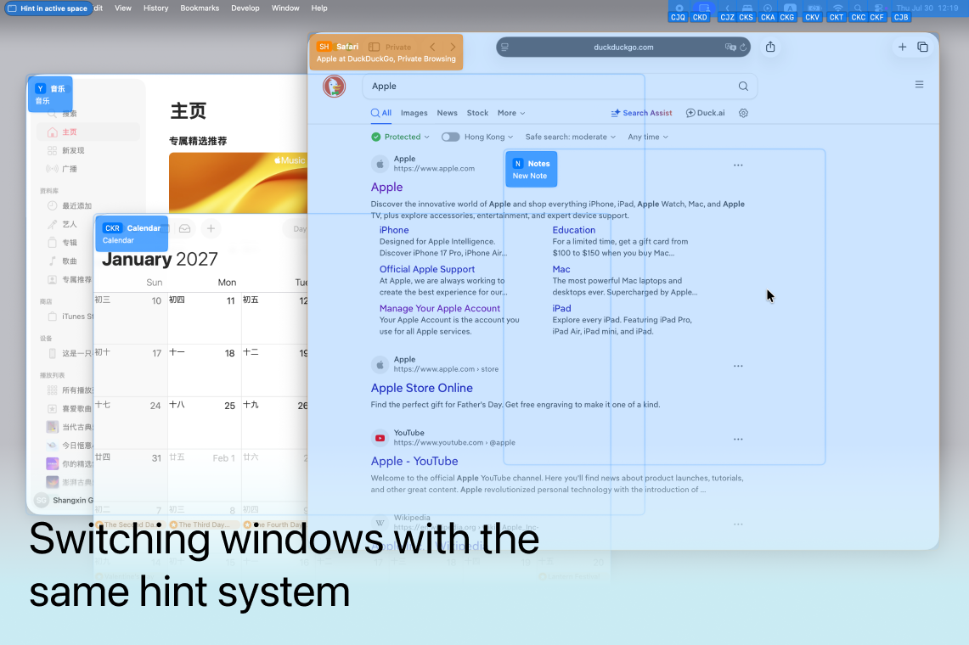This screenshot has height=645, width=969.
Task: Open Apple - YouTube result
Action: 414,462
